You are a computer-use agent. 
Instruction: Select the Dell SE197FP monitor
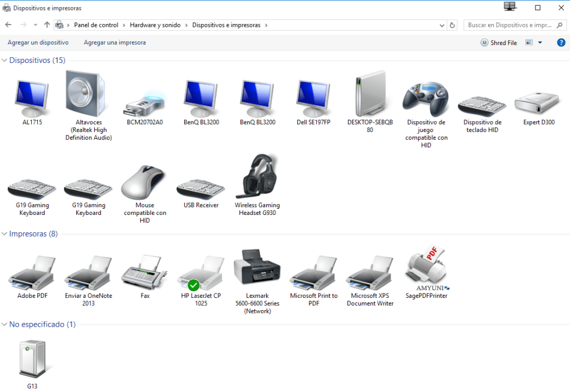click(x=313, y=102)
